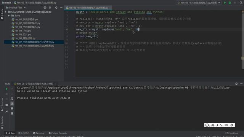Click the Down stack trace arrow in Run panel
The image size is (244, 137).
click(x=12, y=94)
